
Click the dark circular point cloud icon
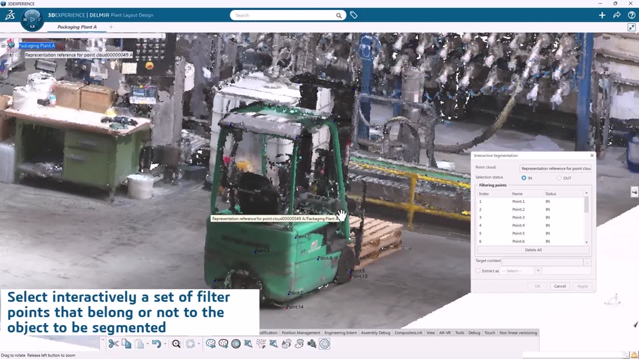[x=236, y=344]
